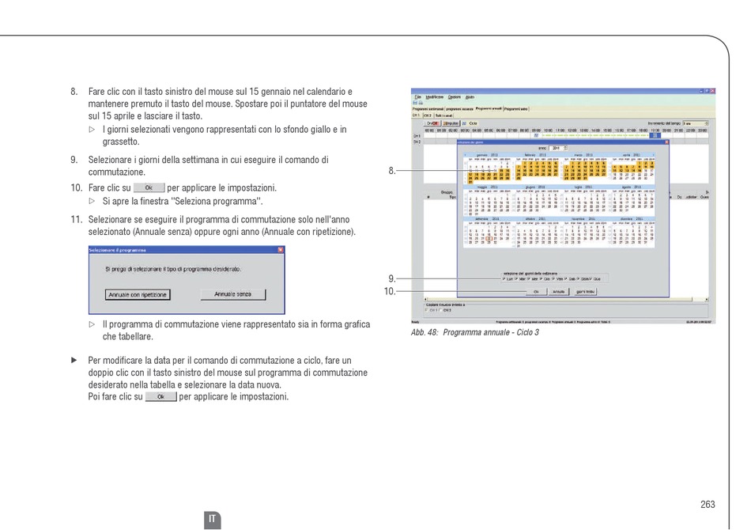This screenshot has height=530, width=751.
Task: Click the cycle start marker at 09:00
Action: point(537,135)
